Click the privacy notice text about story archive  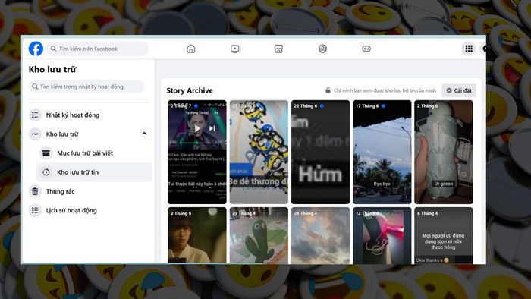[385, 90]
